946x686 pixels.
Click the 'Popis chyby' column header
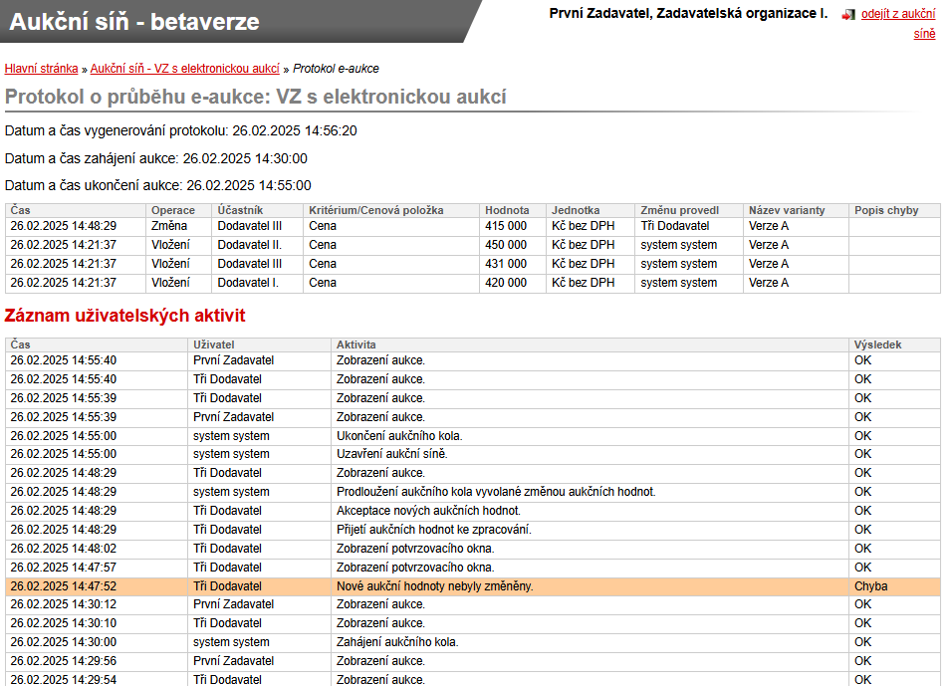coord(885,210)
